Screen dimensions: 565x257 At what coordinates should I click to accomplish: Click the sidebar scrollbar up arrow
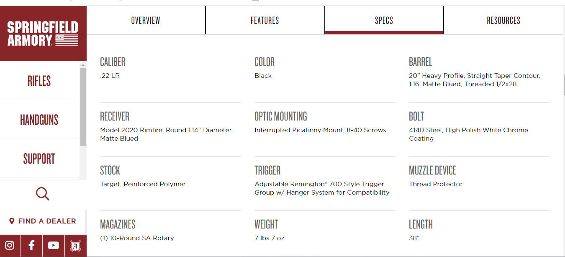83,65
